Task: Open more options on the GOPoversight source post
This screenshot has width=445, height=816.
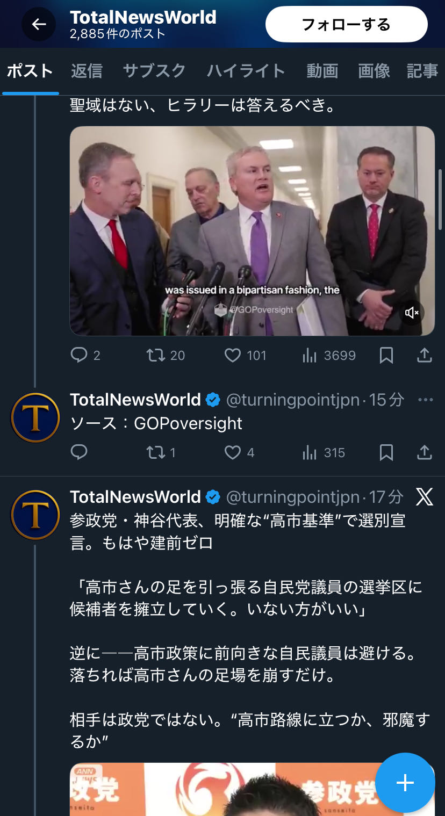Action: click(425, 400)
